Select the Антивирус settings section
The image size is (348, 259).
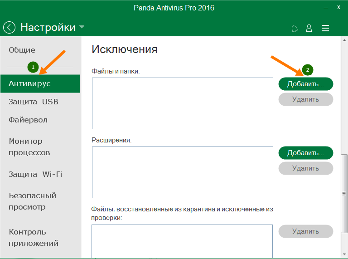pyautogui.click(x=40, y=83)
